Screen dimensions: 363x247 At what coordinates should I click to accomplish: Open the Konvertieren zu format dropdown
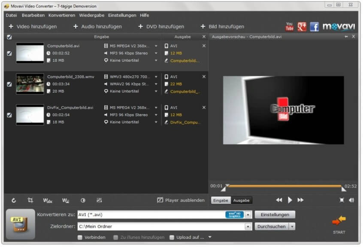click(248, 214)
